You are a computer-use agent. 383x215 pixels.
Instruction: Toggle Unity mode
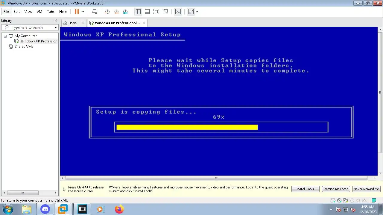tap(165, 12)
